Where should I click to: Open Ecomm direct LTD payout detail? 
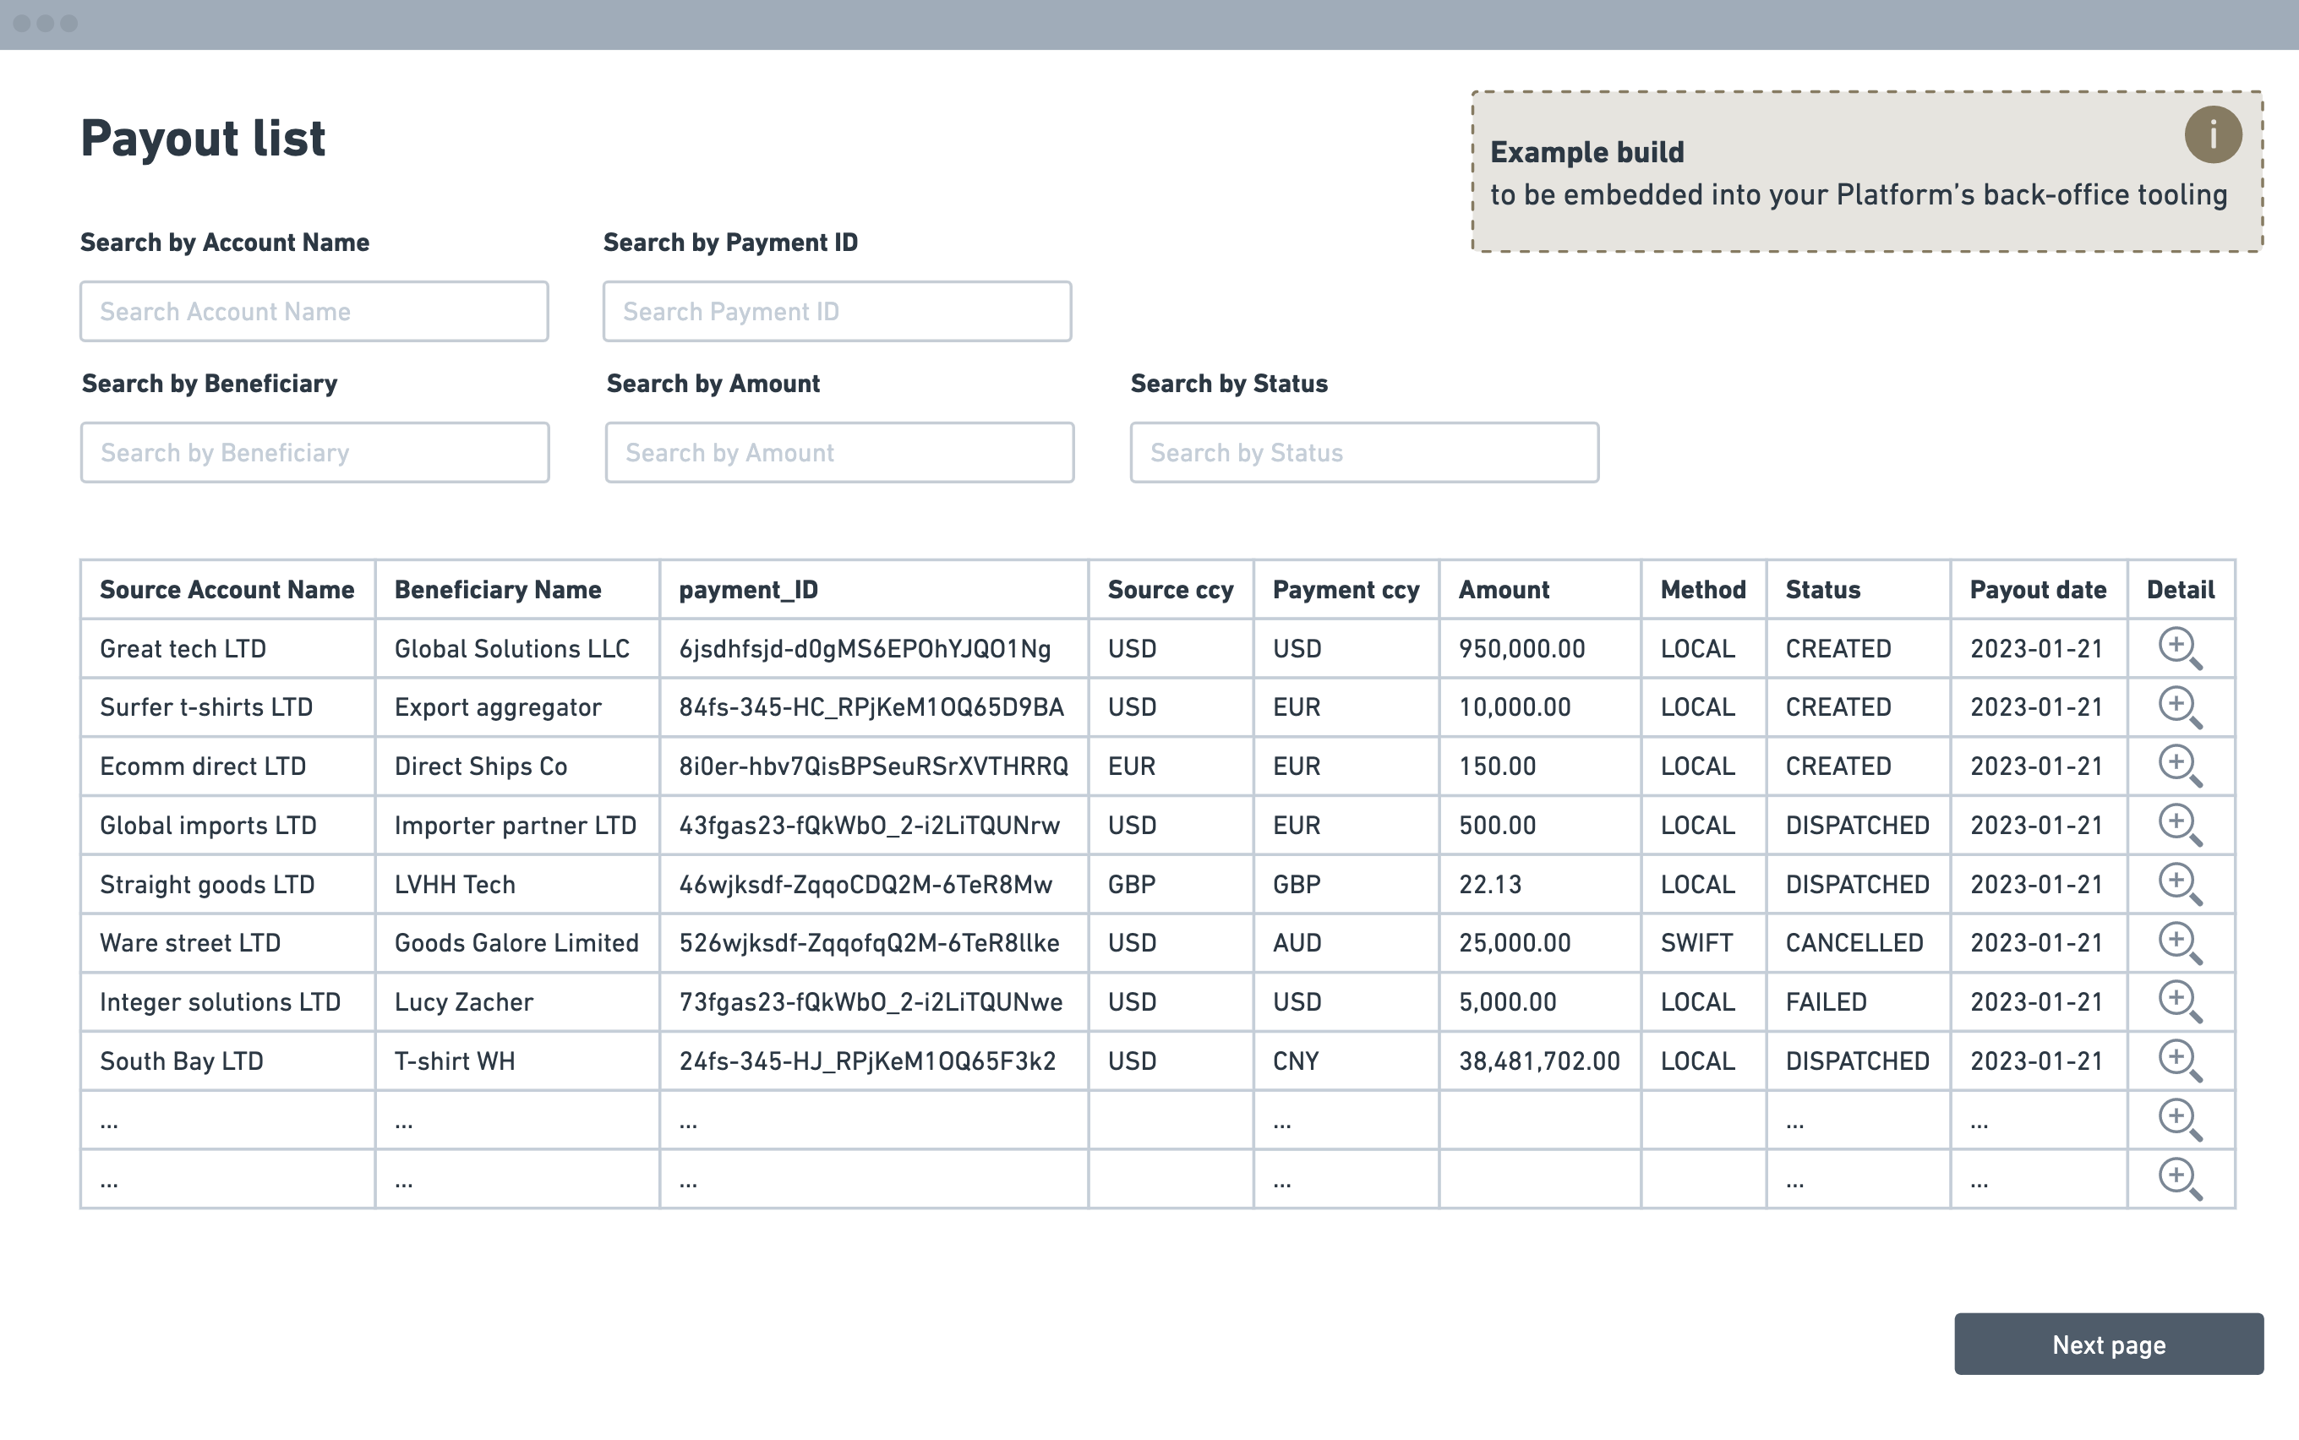pos(2178,766)
